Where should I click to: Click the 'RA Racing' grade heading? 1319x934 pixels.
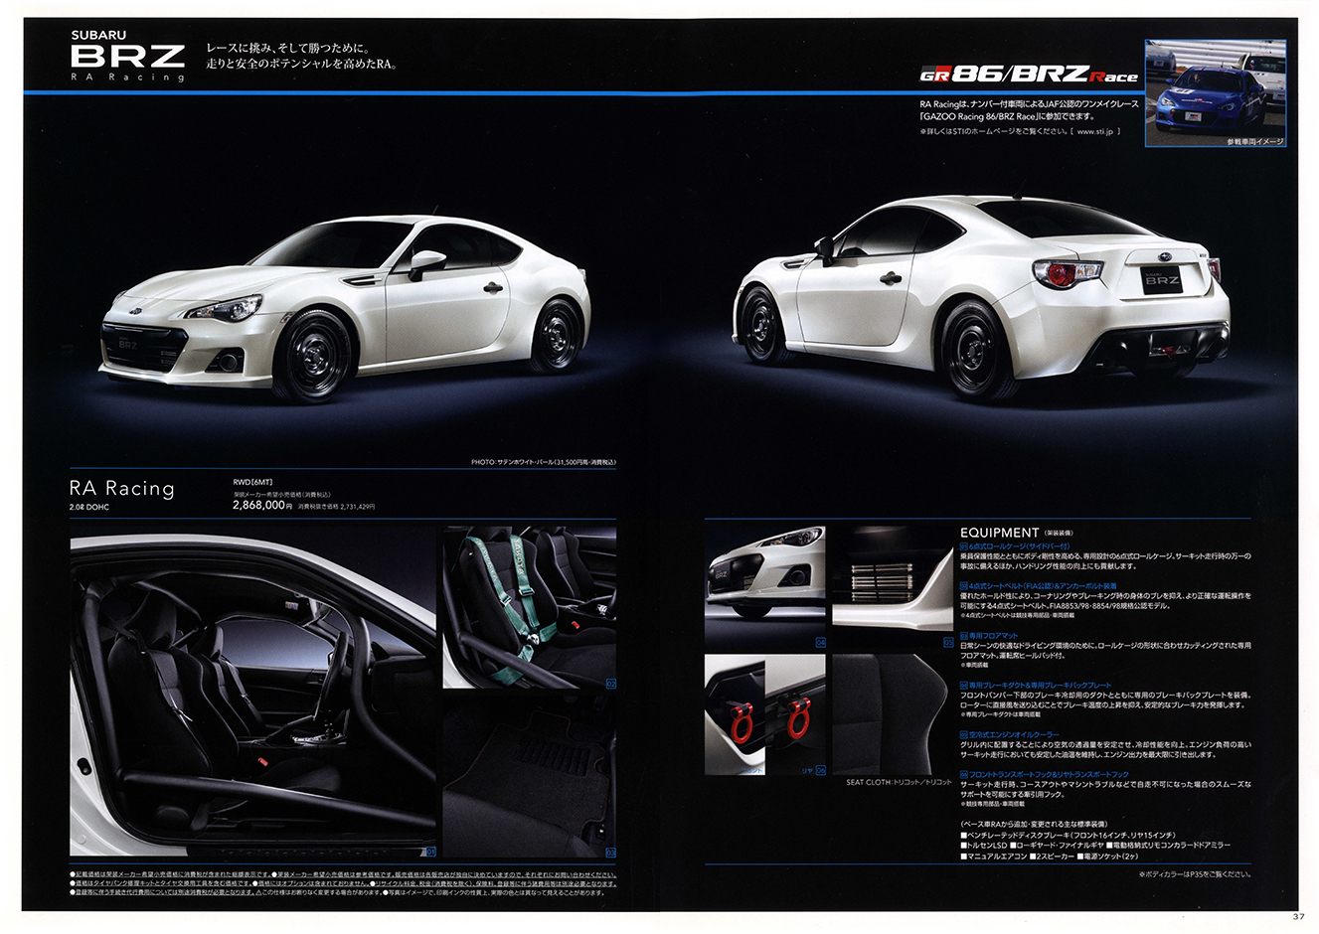tap(121, 488)
